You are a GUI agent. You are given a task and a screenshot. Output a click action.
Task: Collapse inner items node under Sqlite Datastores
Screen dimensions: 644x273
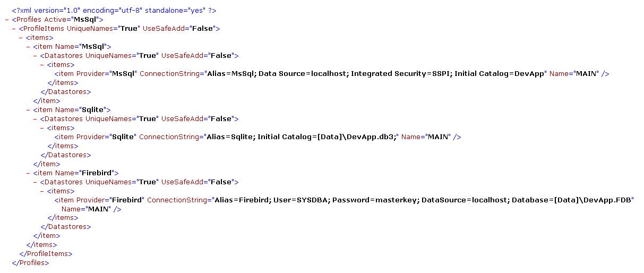pos(42,128)
